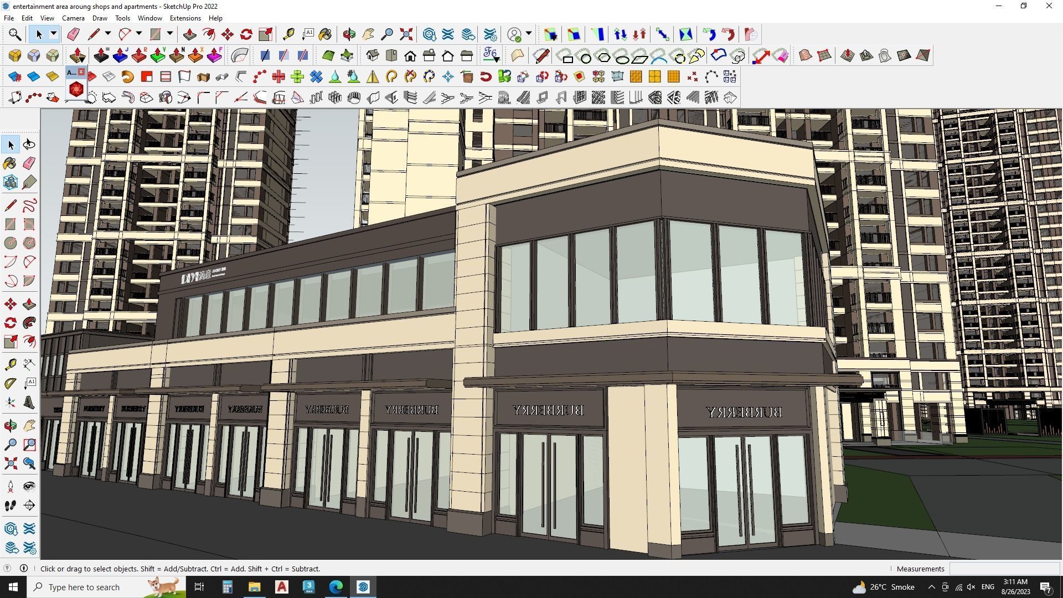Select the Look Around eye tool
The image size is (1063, 598).
coord(29,487)
